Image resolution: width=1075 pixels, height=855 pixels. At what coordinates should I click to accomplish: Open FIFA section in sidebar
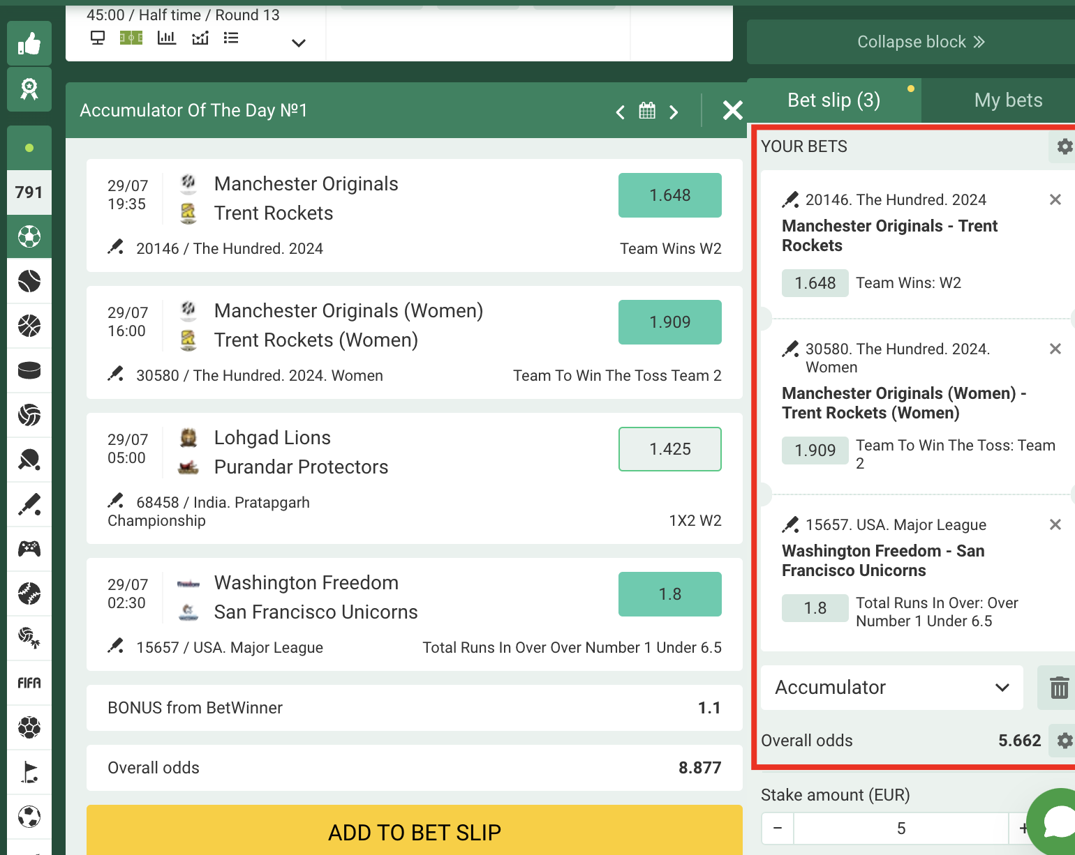tap(29, 683)
